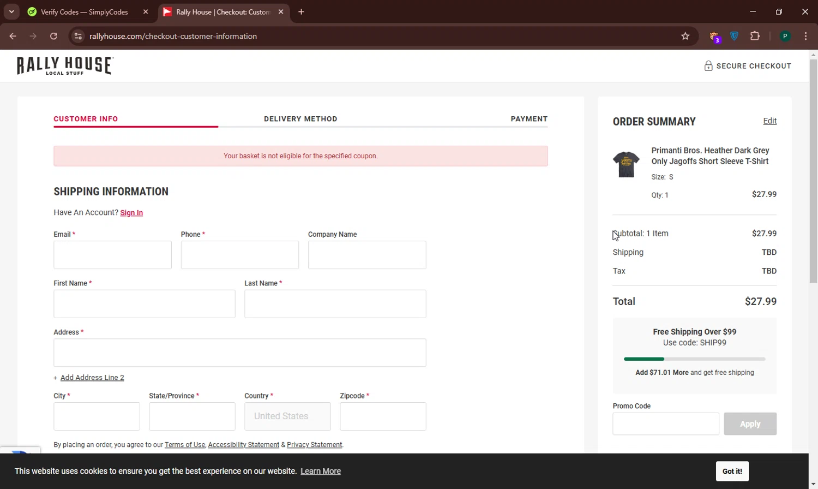This screenshot has height=489, width=818.
Task: Open the extension with badge number 3
Action: [714, 37]
